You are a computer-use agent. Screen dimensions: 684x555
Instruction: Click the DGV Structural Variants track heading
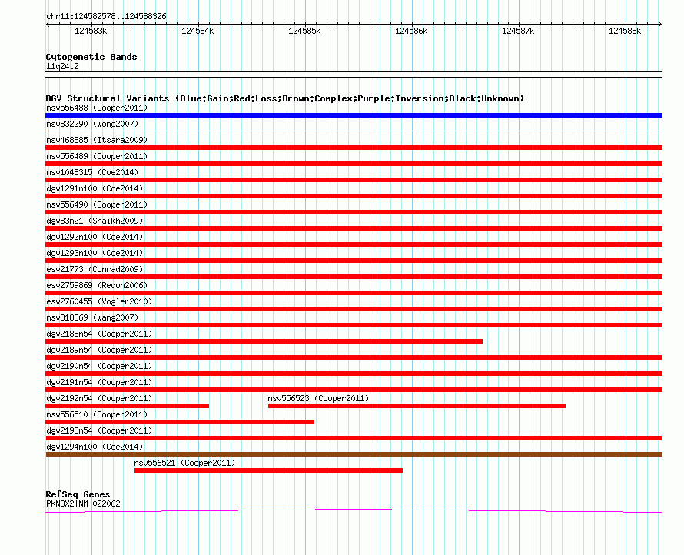285,98
